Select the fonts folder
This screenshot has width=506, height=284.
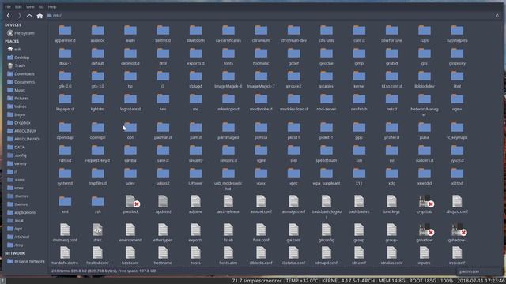(228, 57)
